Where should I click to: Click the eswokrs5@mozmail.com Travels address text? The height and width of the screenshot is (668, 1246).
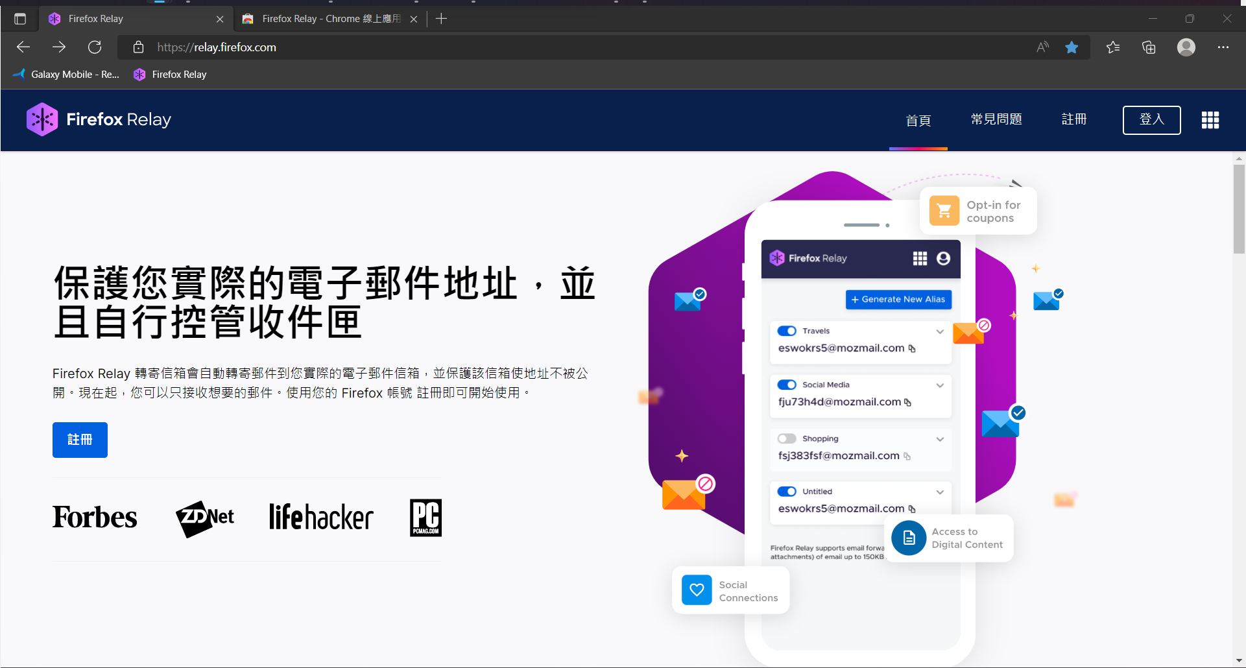pyautogui.click(x=841, y=348)
